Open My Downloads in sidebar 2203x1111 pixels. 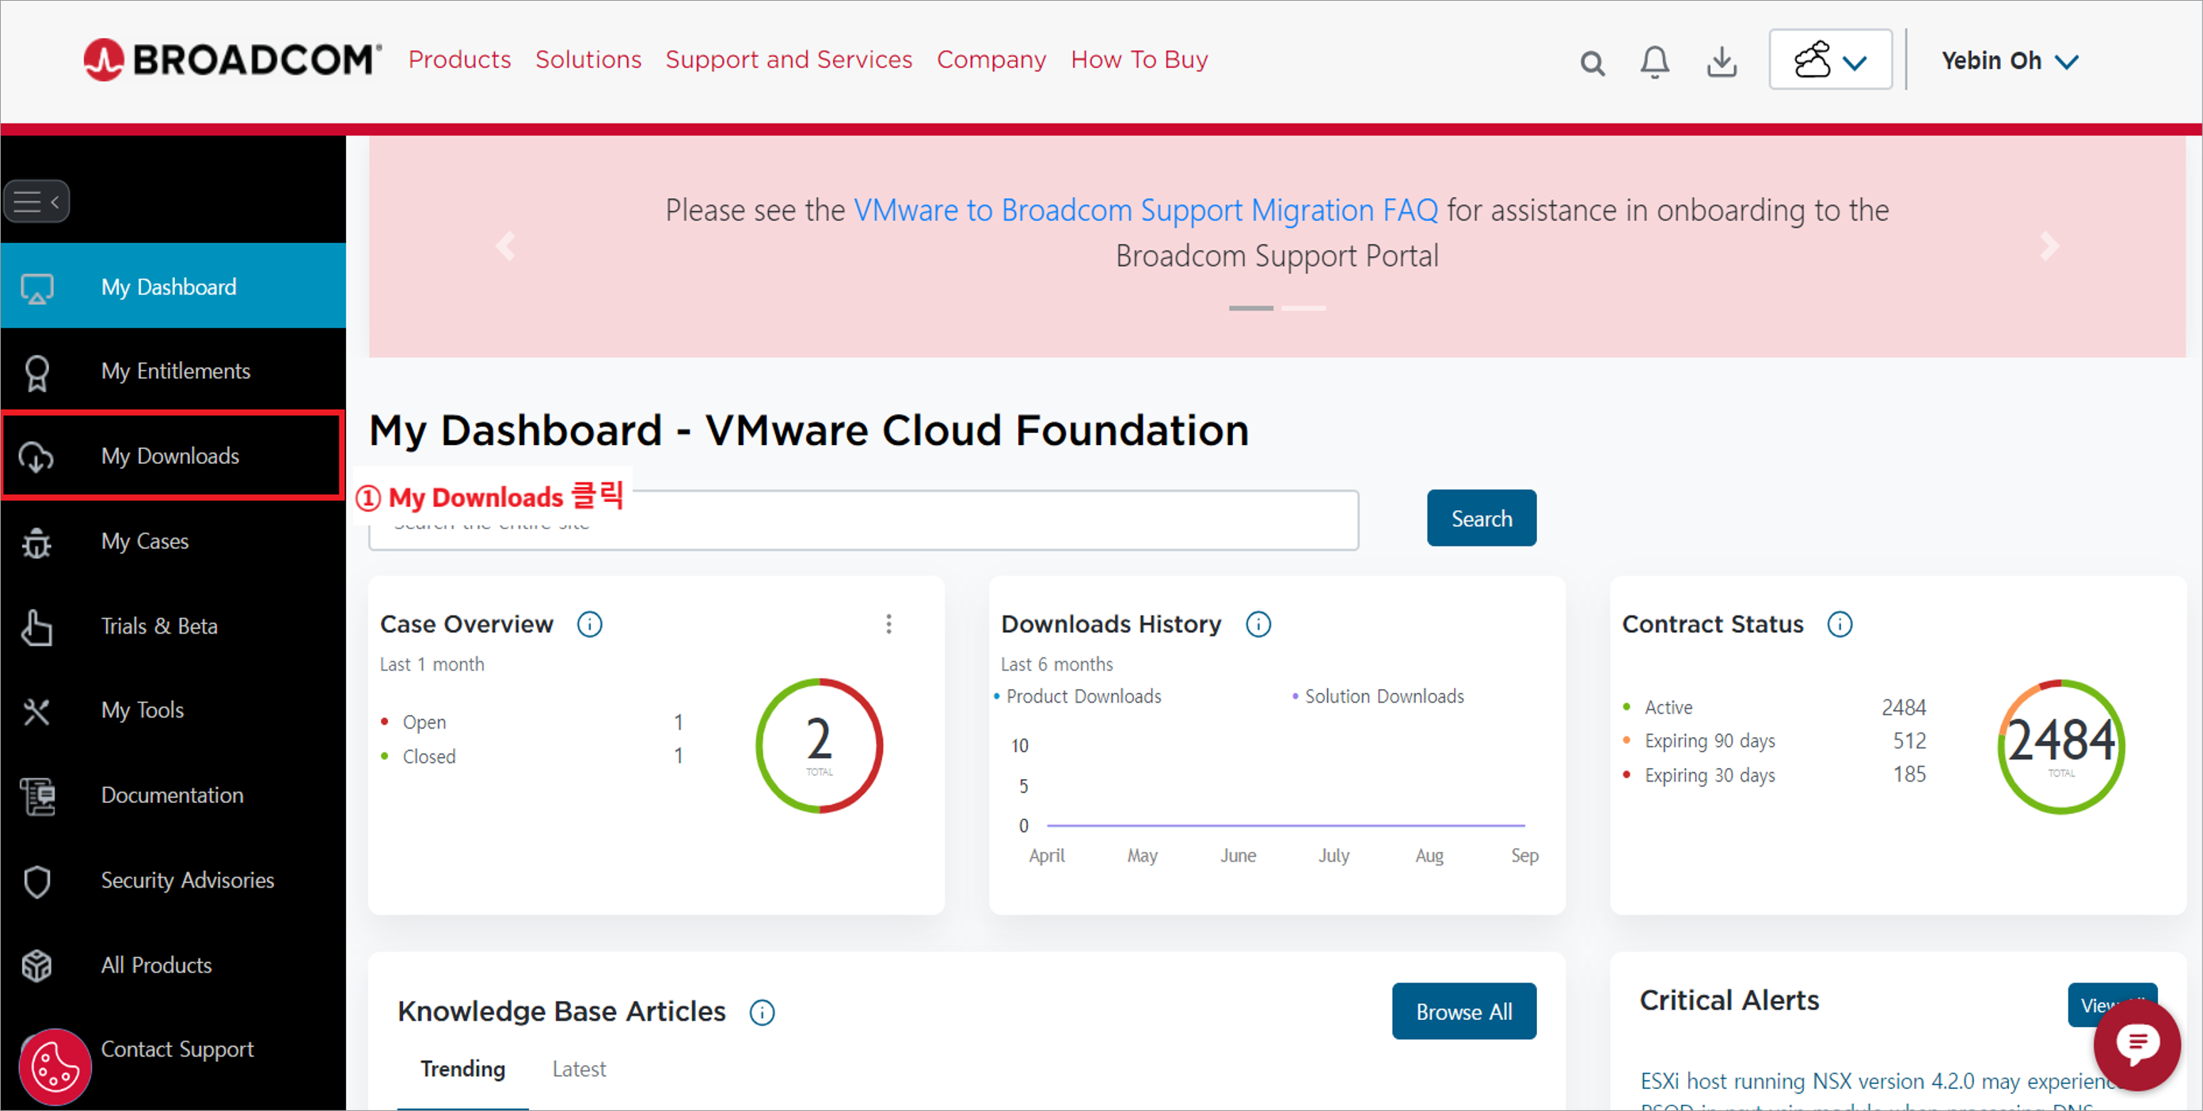pos(171,456)
